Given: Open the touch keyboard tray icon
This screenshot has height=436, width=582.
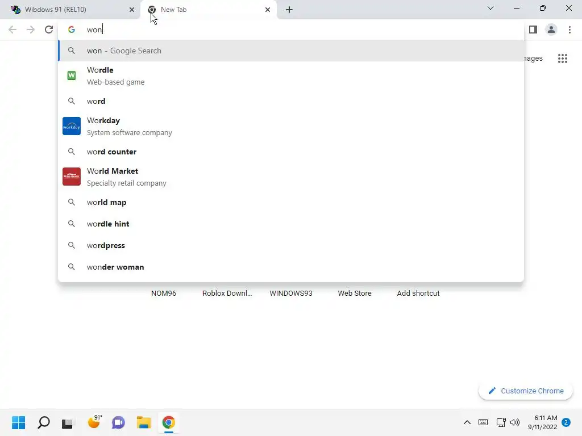Looking at the screenshot, I should click(x=483, y=422).
